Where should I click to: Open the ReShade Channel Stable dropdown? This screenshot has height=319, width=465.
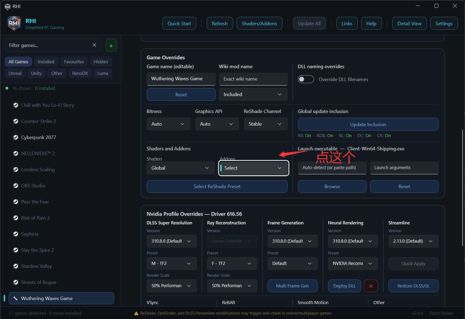click(266, 124)
